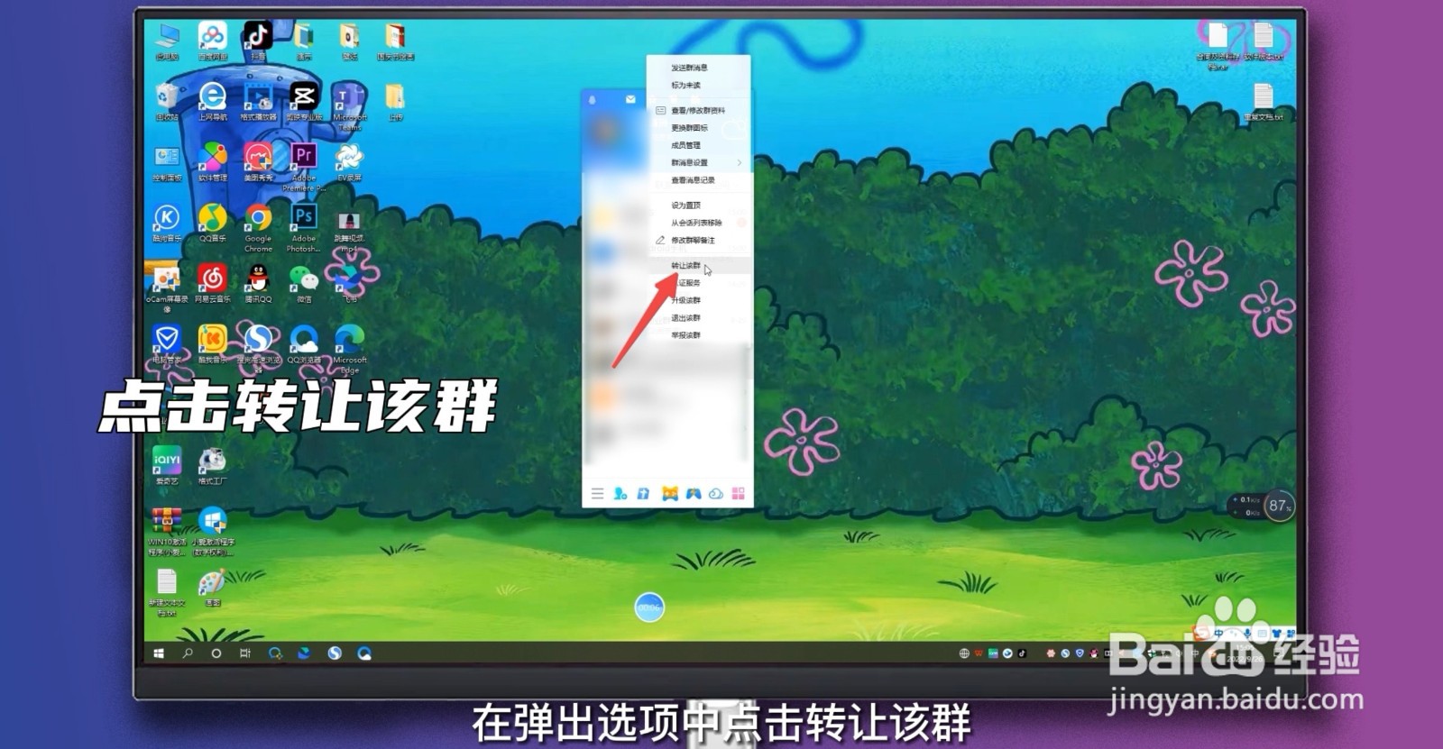Open the Douyin (TikTok) desktop icon
The height and width of the screenshot is (749, 1443).
click(x=258, y=41)
